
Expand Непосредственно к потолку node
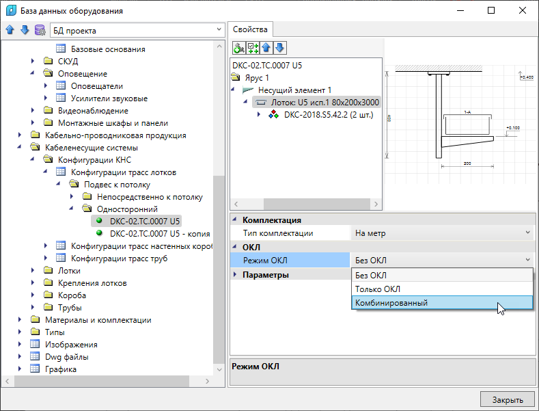click(72, 196)
